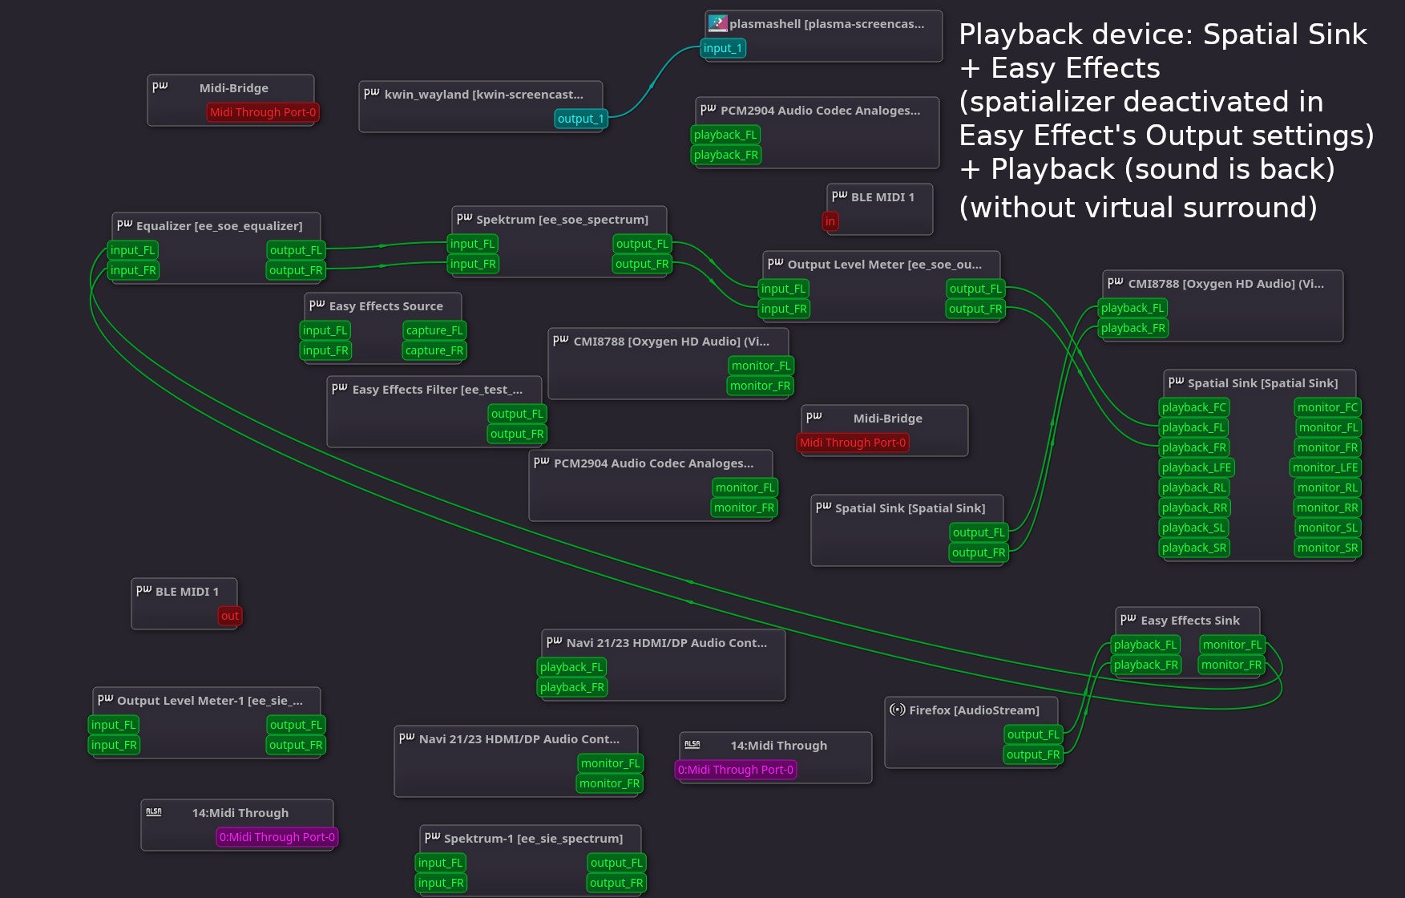Select the pw icon on Spektrum node

463,218
